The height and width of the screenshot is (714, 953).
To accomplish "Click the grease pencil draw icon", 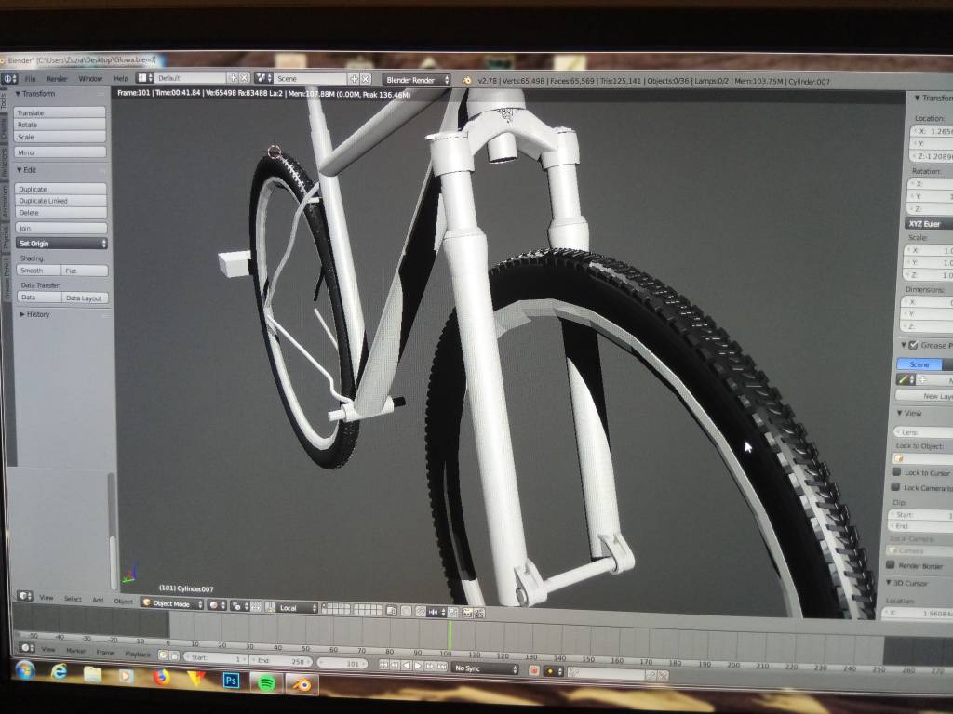I will tap(904, 379).
